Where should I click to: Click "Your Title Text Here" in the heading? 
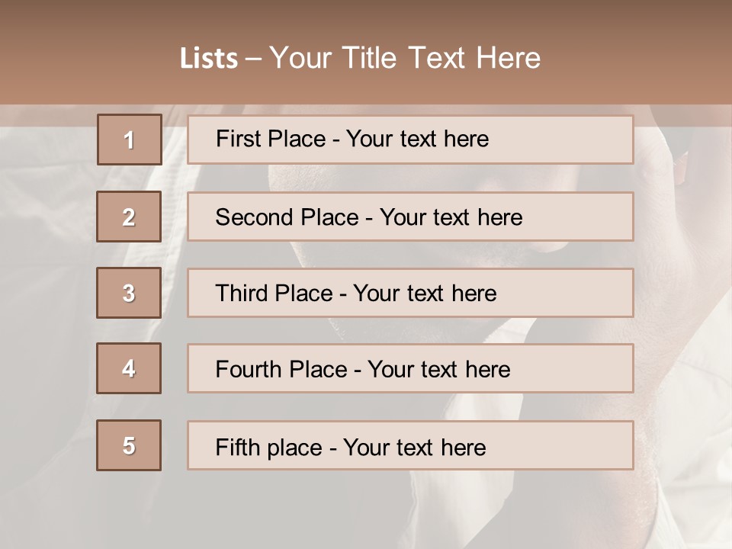coord(405,58)
